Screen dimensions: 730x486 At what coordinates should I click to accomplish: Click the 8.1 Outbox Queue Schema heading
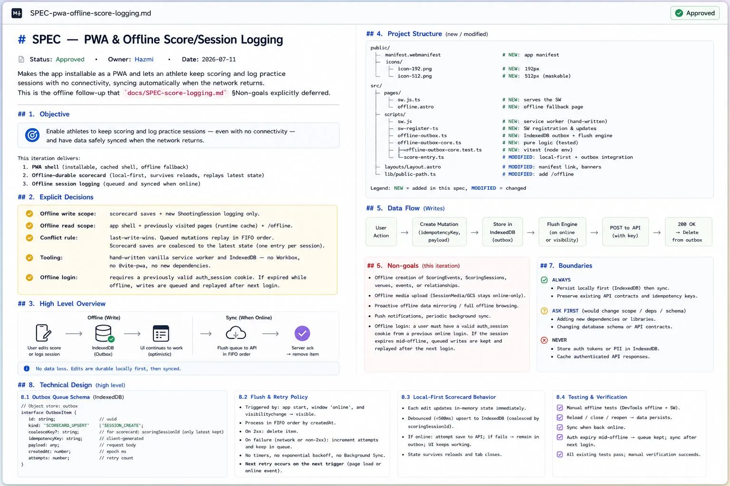pos(55,397)
